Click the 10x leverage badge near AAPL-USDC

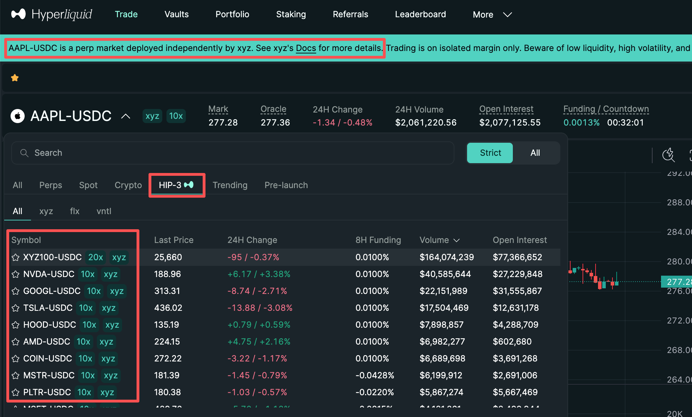pyautogui.click(x=176, y=116)
